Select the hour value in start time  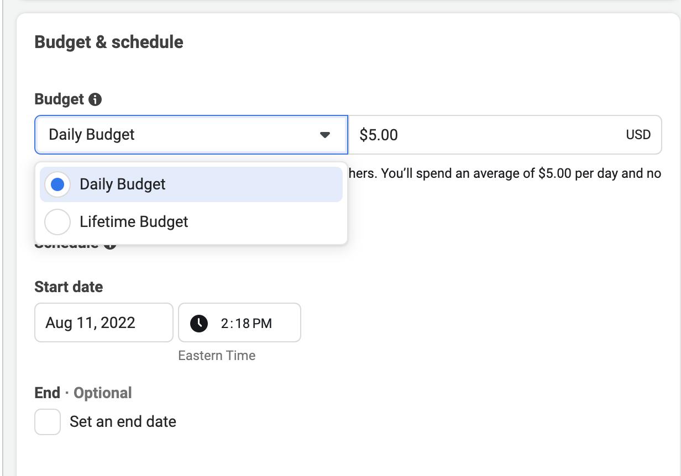224,324
